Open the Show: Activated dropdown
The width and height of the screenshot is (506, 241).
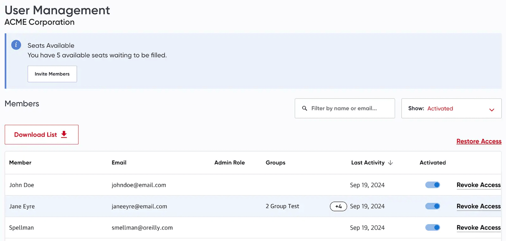452,108
